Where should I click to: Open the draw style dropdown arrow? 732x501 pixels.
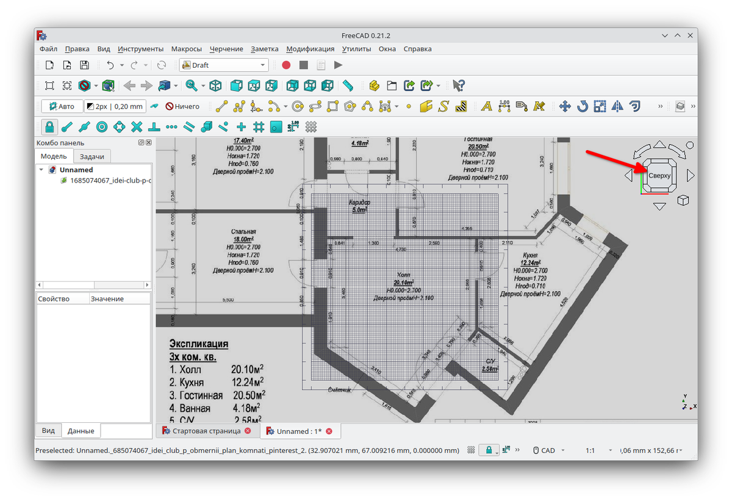[97, 86]
